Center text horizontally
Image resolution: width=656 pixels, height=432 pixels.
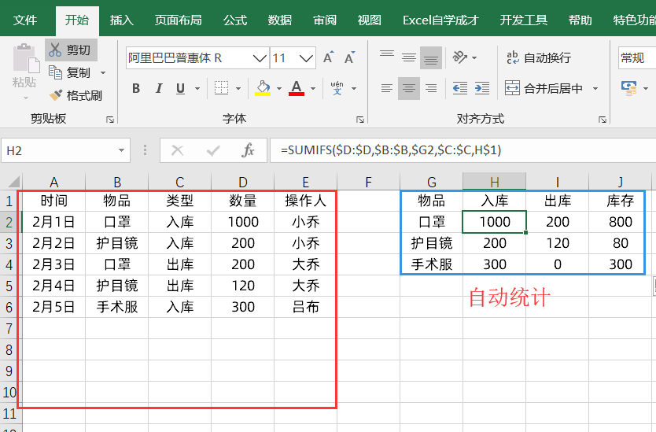[x=409, y=88]
